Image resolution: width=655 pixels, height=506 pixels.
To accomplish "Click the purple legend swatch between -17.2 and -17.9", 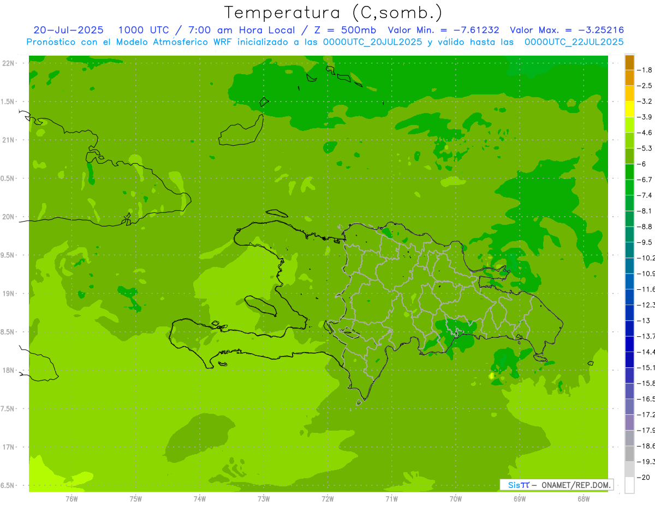I will click(629, 422).
